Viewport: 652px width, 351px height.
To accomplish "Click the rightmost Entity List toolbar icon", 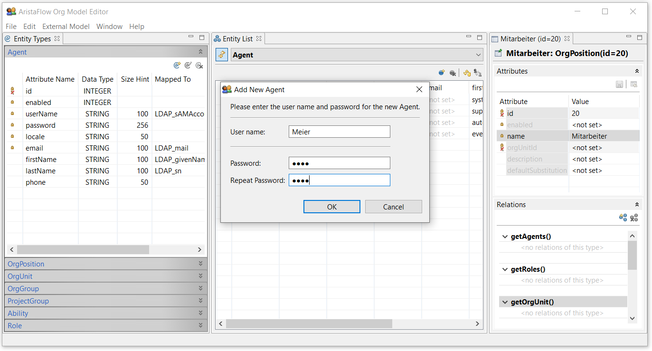I will 478,73.
